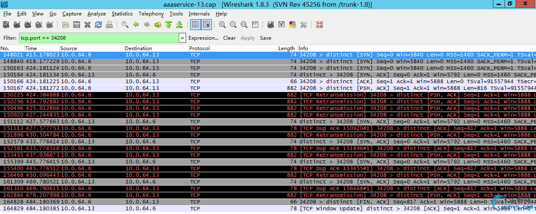This screenshot has width=536, height=214.
Task: Clear the display filter
Action: pyautogui.click(x=229, y=38)
